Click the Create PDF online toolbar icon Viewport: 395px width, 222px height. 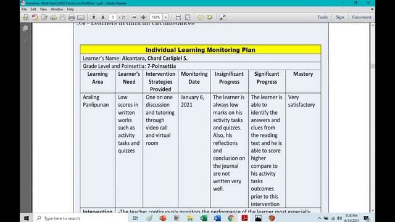pos(26,17)
